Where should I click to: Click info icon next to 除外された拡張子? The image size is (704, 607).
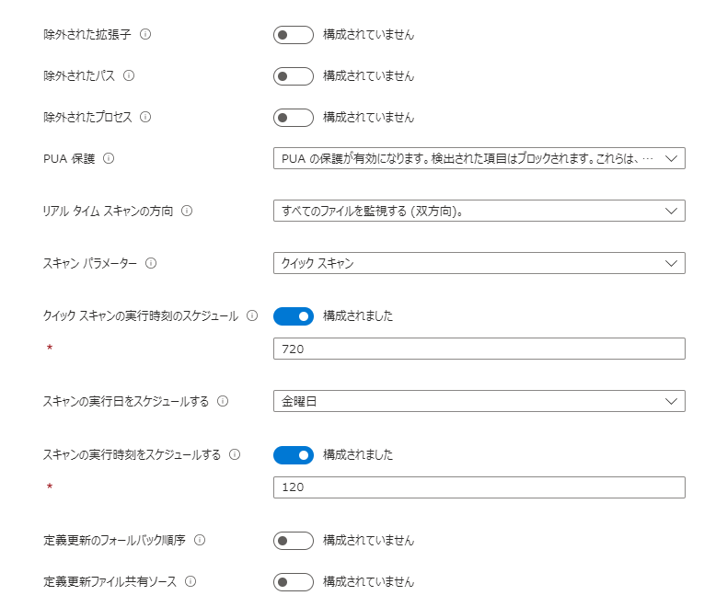click(145, 34)
